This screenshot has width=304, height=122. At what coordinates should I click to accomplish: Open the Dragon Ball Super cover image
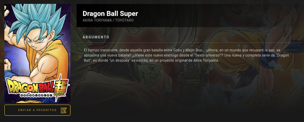[37, 53]
